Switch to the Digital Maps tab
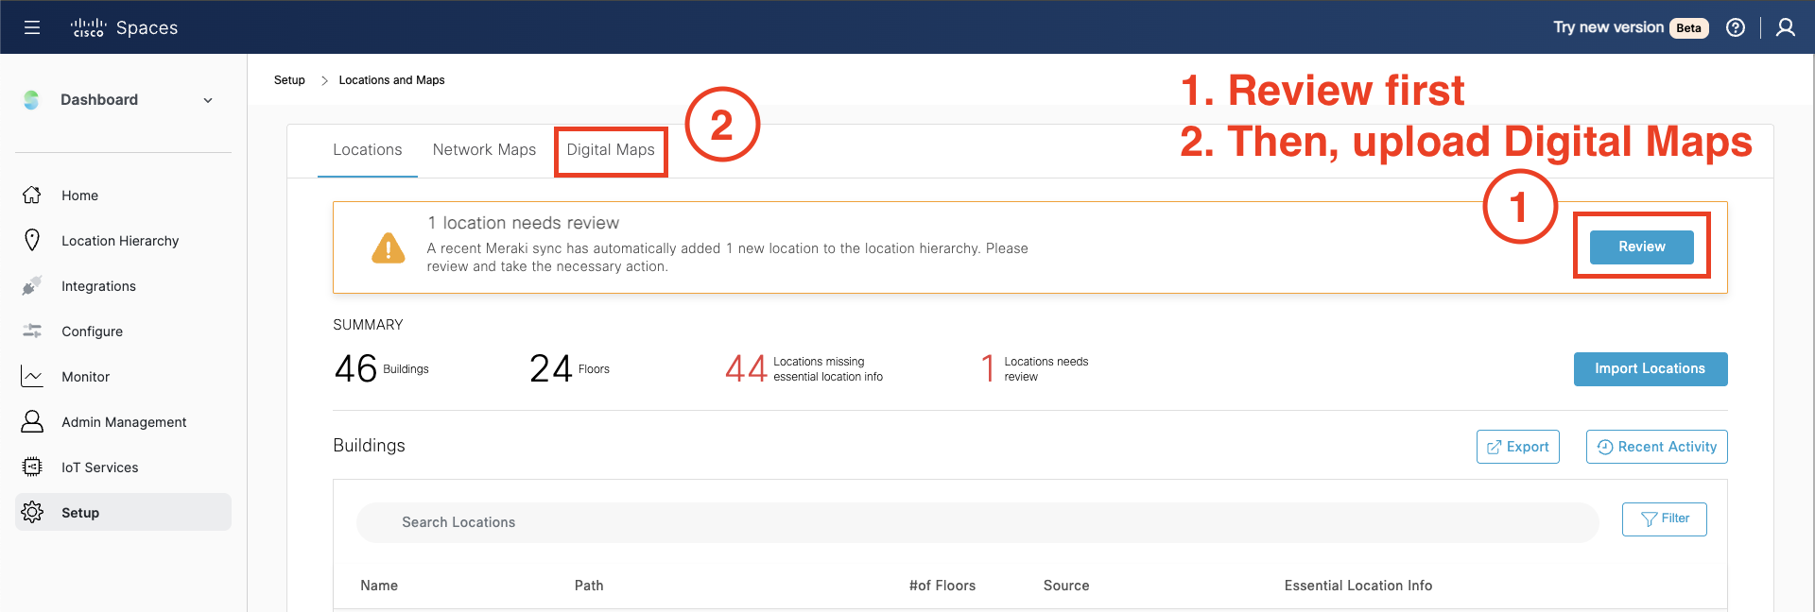 pyautogui.click(x=611, y=150)
